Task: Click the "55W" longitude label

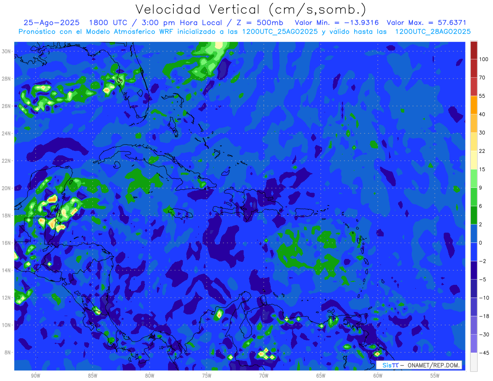Action: (435, 376)
